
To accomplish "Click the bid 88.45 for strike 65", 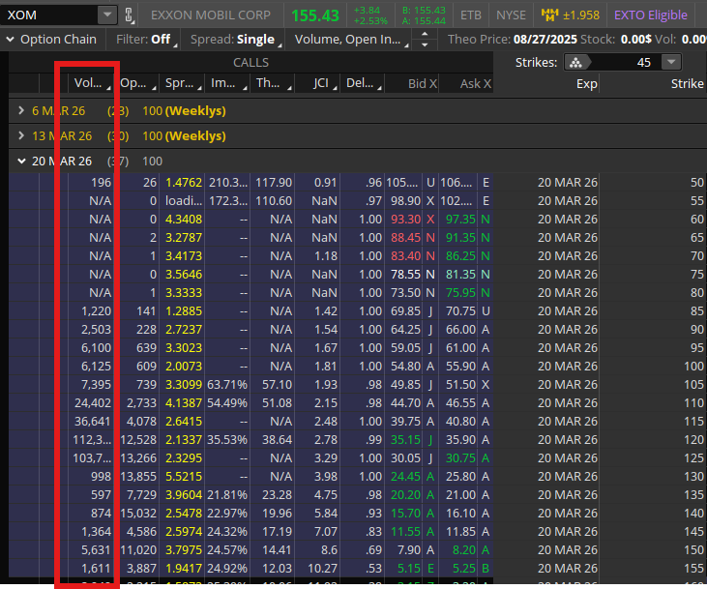I will pos(405,238).
